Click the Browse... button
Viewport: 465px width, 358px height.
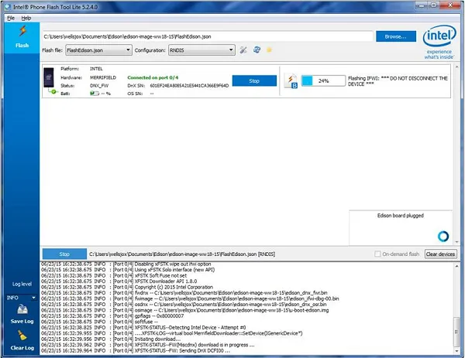396,36
